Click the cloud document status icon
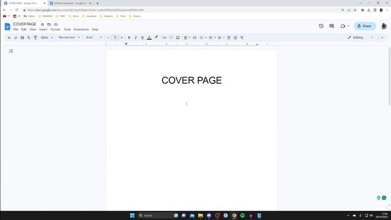 [x=56, y=24]
